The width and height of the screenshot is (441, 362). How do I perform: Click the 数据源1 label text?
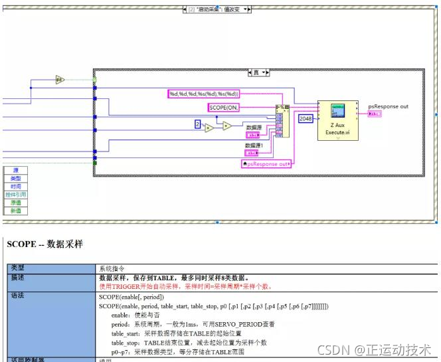pos(254,145)
